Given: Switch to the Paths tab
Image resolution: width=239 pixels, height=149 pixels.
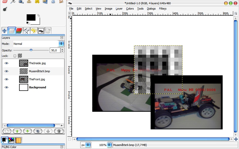Looking at the screenshot, I should click(x=26, y=31).
